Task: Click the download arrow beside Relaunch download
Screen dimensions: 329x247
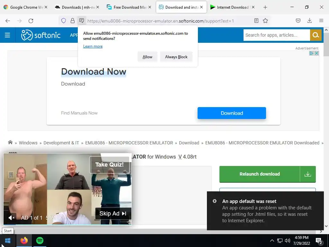Action: pos(308,174)
